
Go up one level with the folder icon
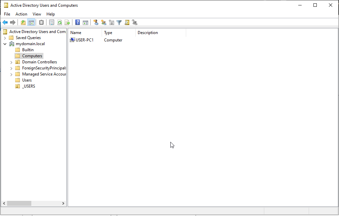23,22
